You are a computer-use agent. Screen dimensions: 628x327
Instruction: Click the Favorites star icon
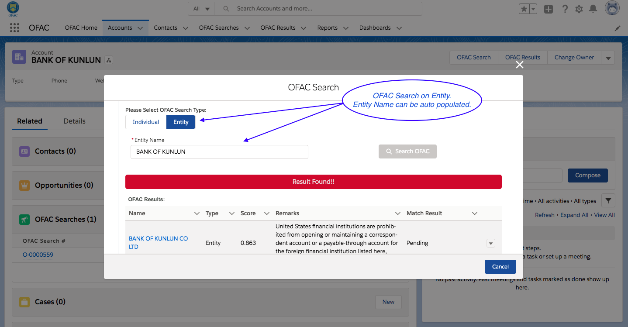pyautogui.click(x=524, y=9)
